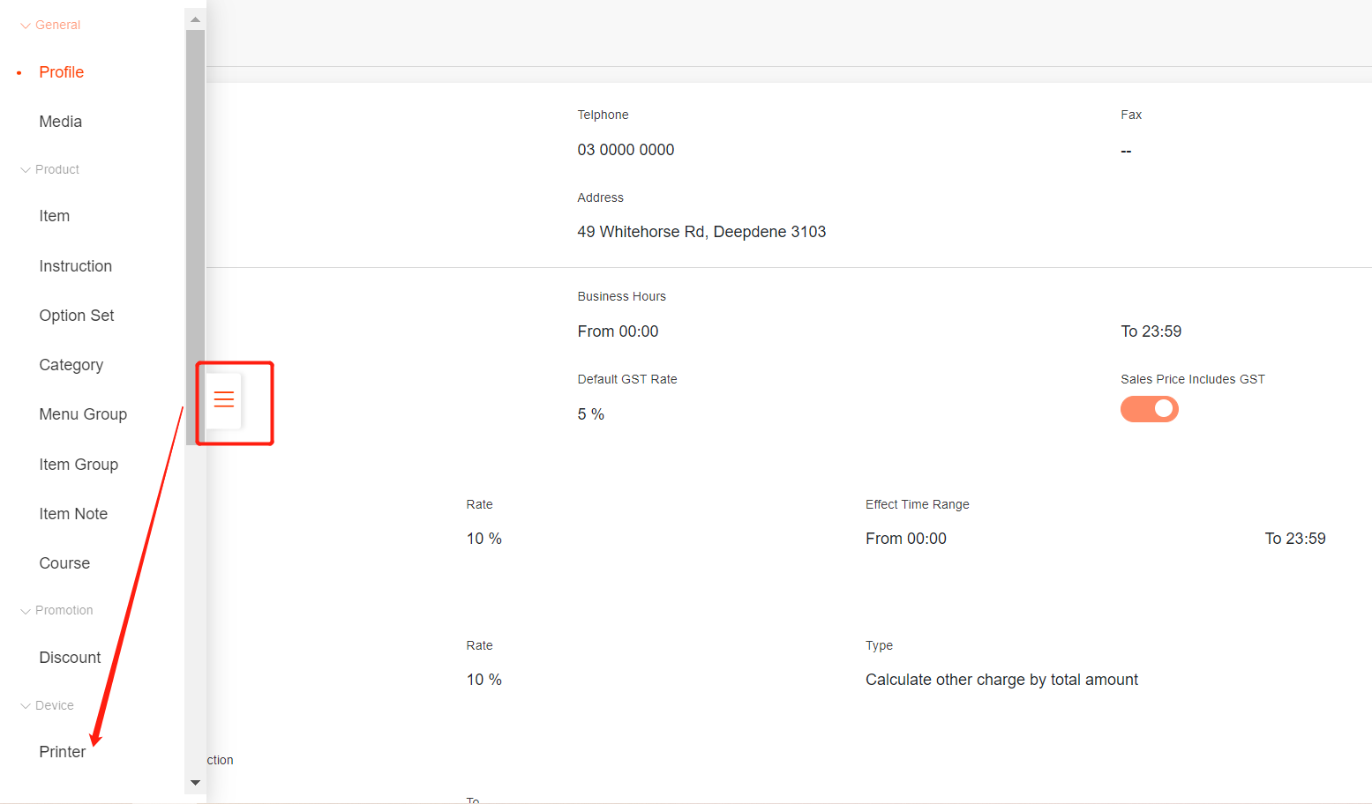Click the sidebar scrollbar down arrow
This screenshot has width=1372, height=804.
(x=195, y=783)
